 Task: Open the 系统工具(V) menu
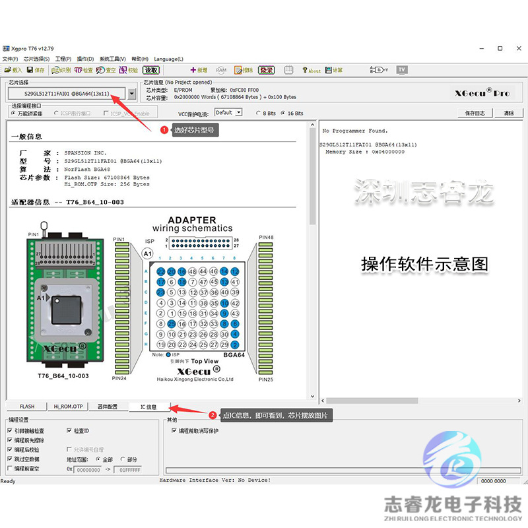112,59
